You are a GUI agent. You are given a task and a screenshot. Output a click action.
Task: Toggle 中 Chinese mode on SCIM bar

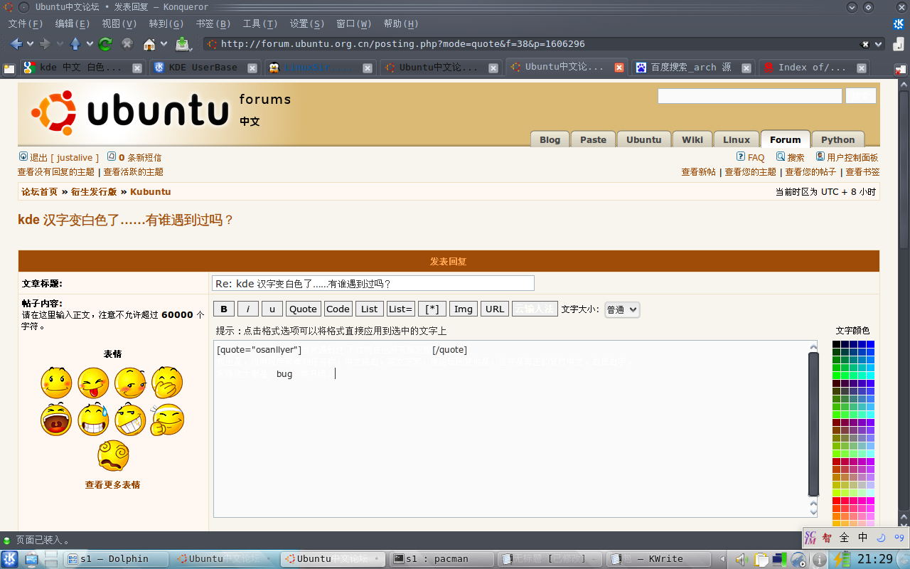862,538
